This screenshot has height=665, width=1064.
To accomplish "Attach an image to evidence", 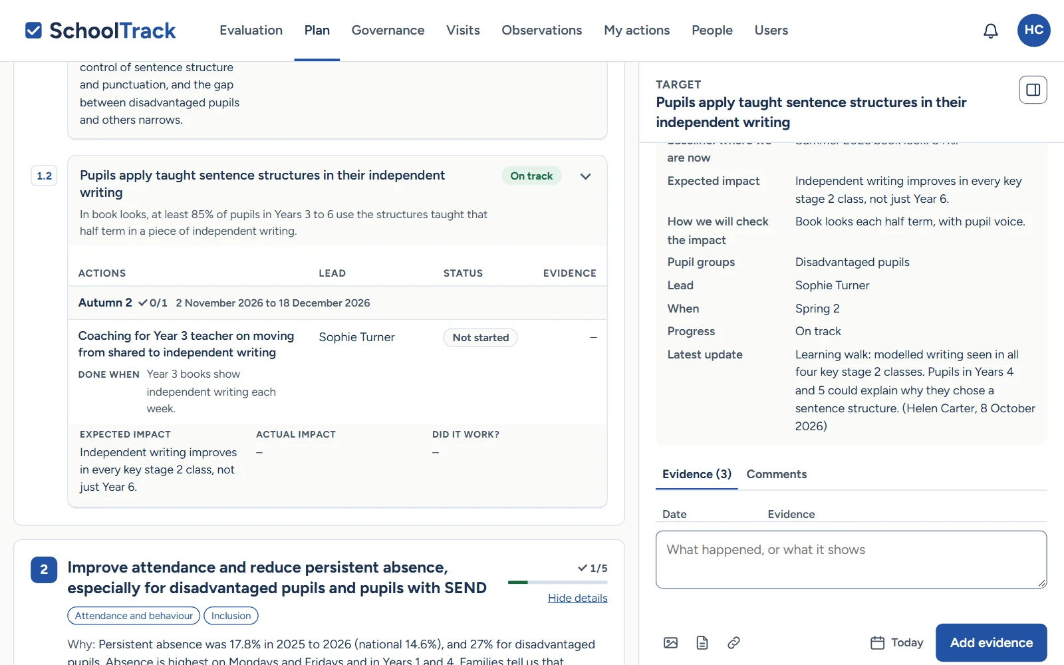I will pos(670,642).
